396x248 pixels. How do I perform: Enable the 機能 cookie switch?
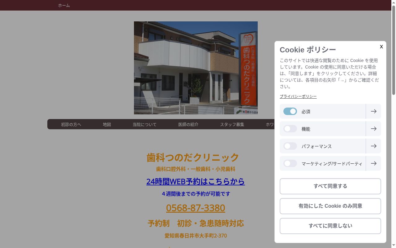click(290, 129)
